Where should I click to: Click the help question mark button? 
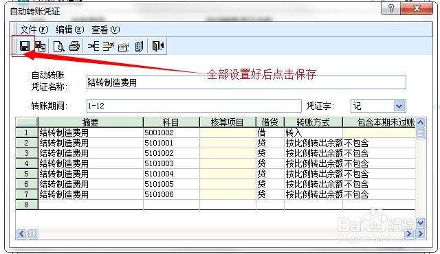click(390, 8)
